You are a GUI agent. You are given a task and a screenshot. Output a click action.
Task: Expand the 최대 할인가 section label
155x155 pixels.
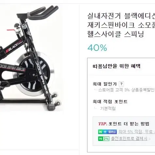tap(105, 84)
